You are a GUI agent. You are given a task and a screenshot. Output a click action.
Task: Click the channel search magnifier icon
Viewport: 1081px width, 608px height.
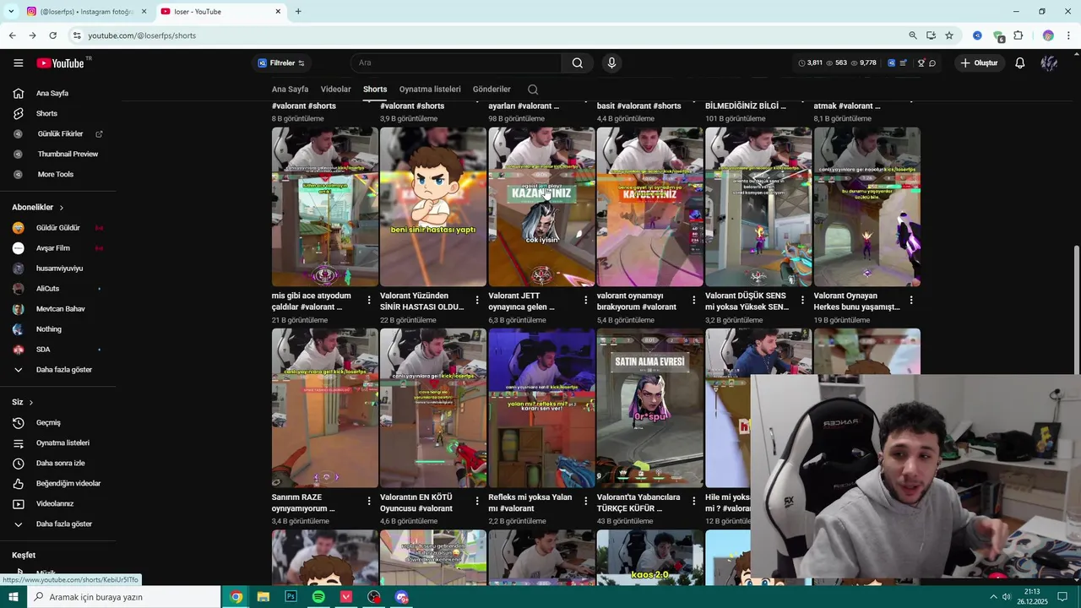tap(533, 90)
